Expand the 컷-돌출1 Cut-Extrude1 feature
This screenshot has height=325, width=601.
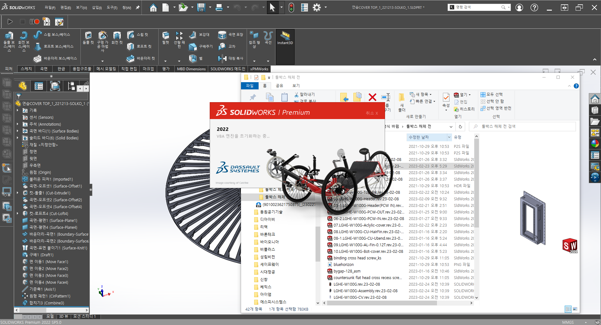18,193
